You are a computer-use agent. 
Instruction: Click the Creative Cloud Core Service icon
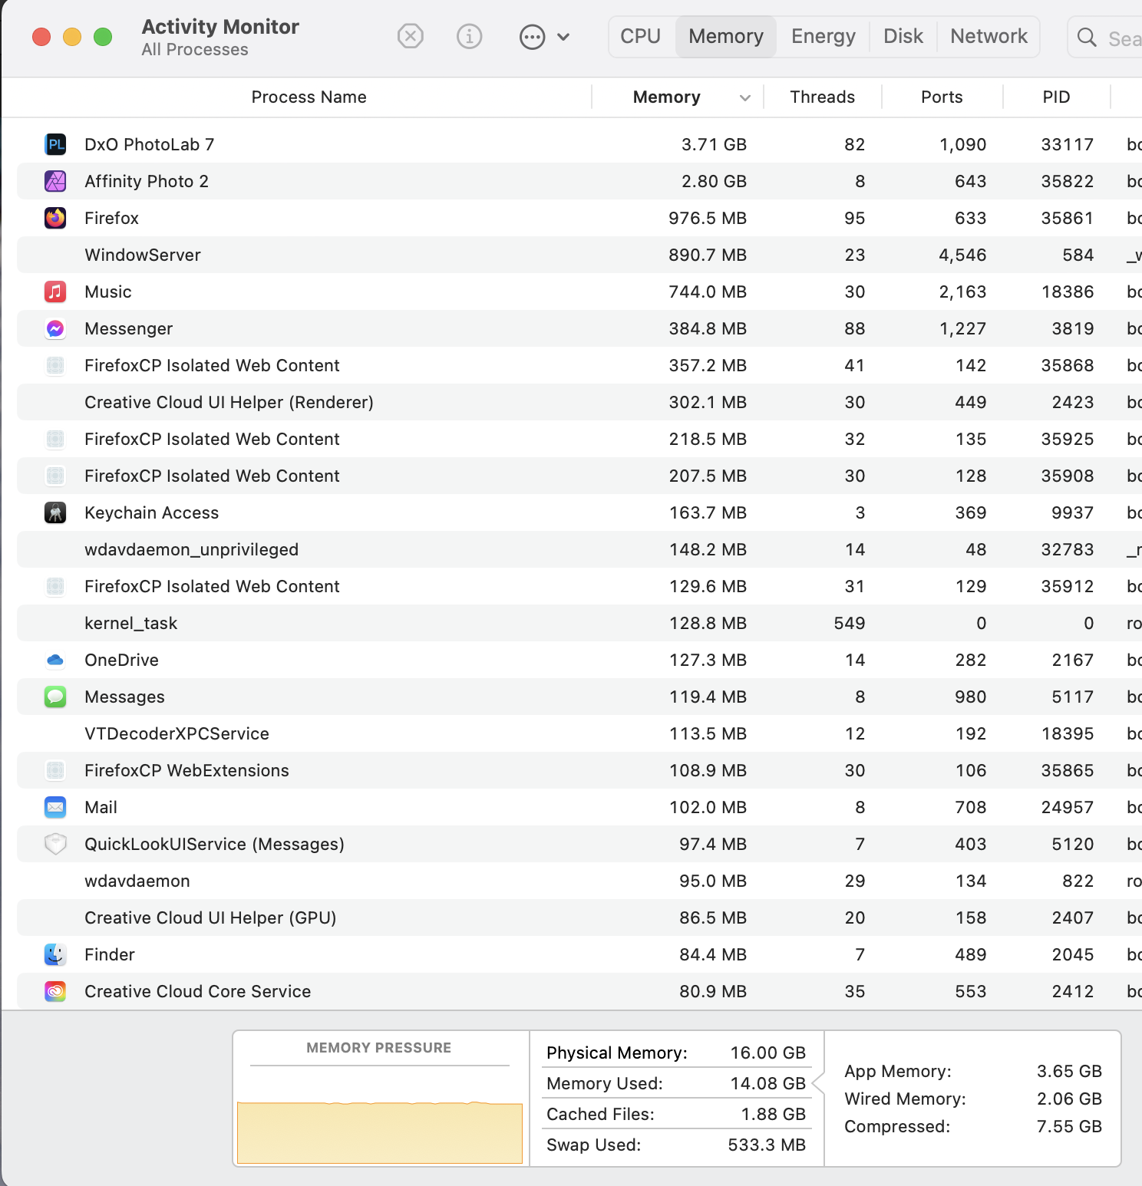click(x=55, y=991)
